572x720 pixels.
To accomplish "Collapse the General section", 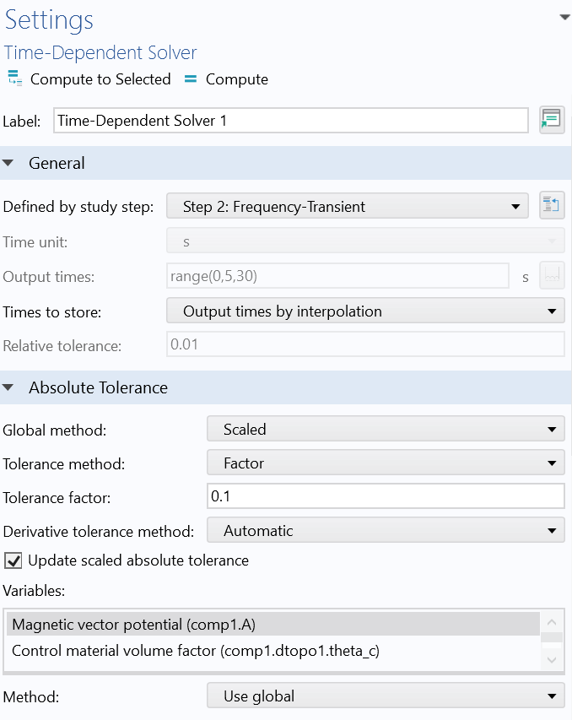I will point(8,164).
